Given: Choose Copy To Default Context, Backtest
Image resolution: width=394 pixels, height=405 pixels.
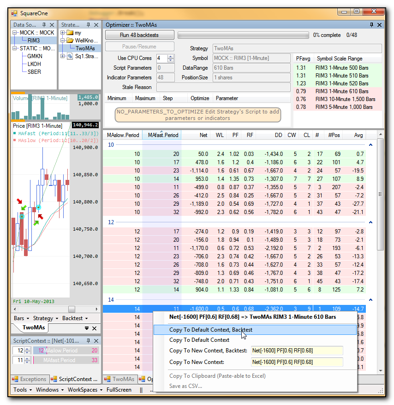Looking at the screenshot, I should [x=255, y=329].
